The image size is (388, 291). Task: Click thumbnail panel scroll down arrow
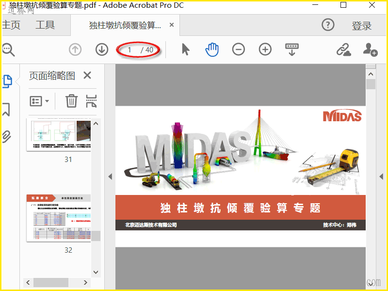click(x=96, y=272)
